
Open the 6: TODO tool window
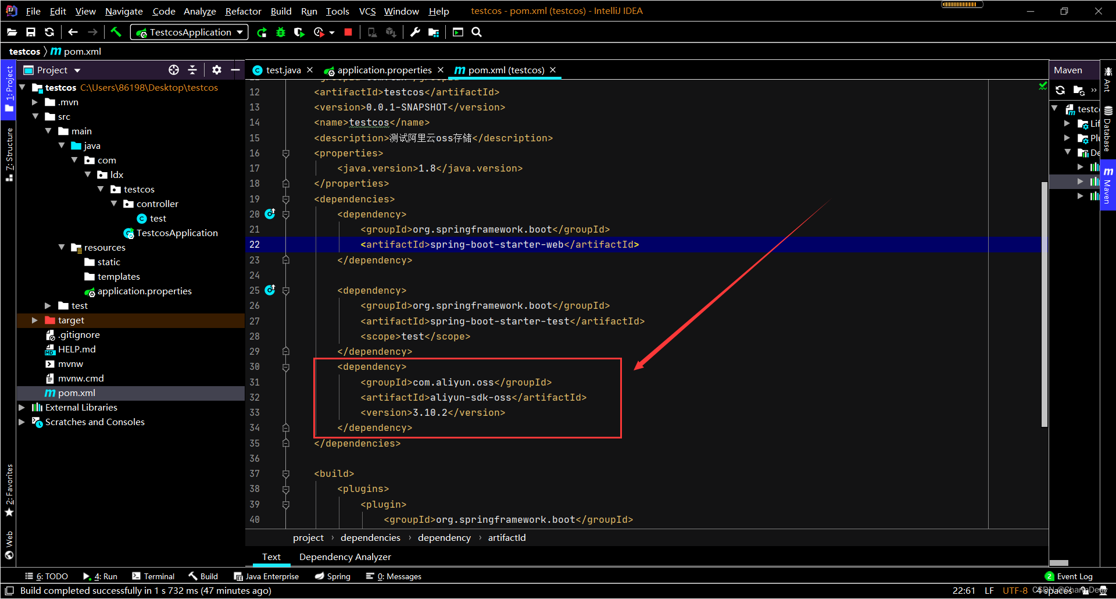click(46, 576)
